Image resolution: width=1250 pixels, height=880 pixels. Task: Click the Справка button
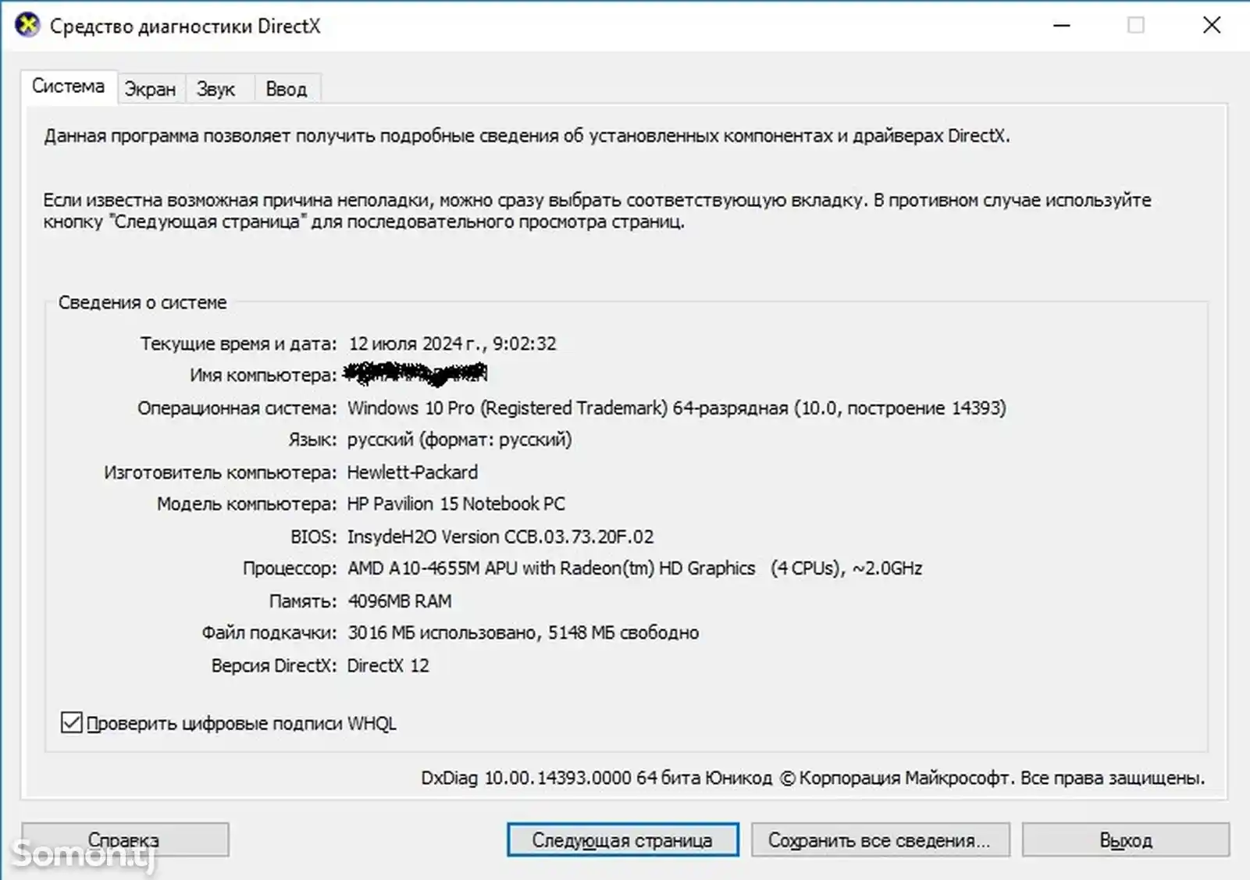pos(125,840)
